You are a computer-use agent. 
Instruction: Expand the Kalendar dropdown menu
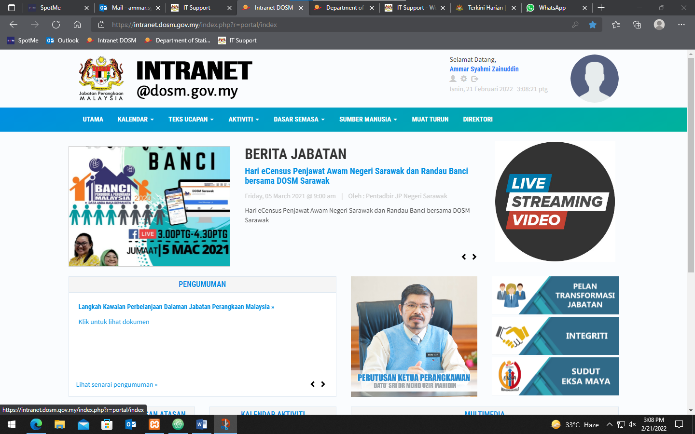[136, 120]
